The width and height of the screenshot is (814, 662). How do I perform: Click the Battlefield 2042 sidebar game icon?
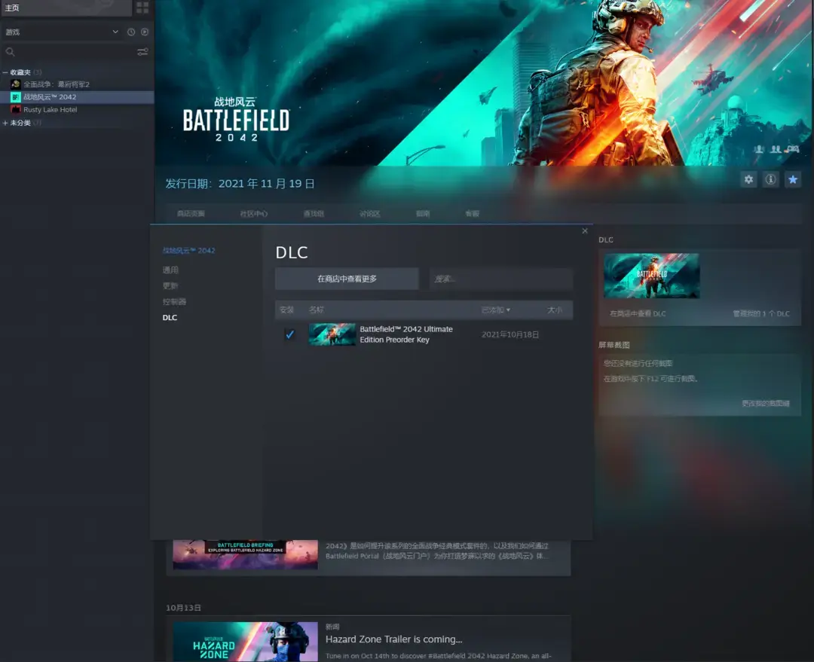[x=16, y=97]
